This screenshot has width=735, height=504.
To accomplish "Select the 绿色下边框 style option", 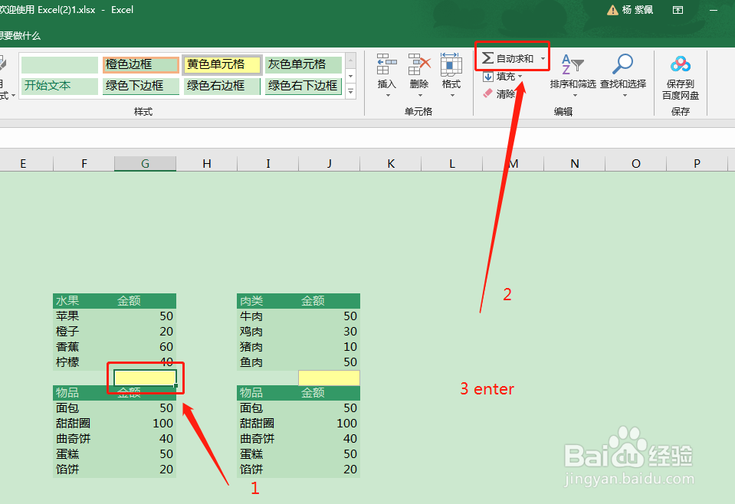I will (x=141, y=86).
